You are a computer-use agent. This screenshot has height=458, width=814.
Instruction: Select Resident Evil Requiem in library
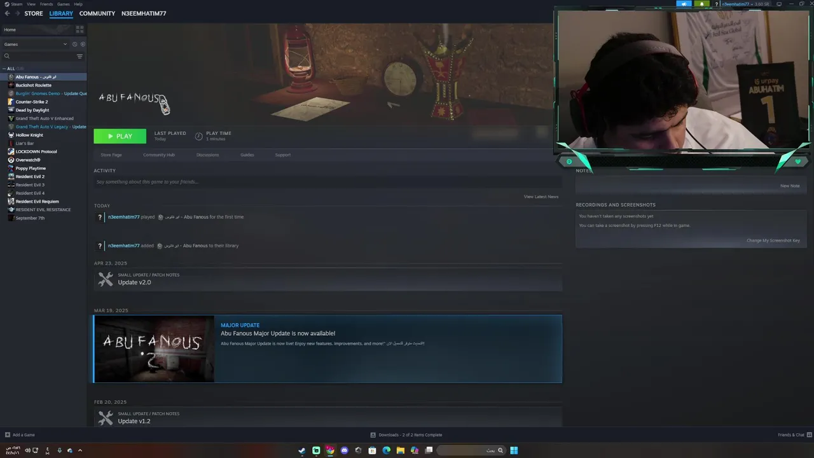pyautogui.click(x=37, y=202)
